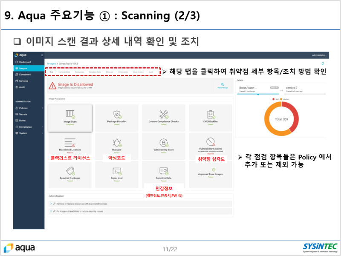341x256 pixels.
Task: Click the refresh icon above the Details panel
Action: coord(323,63)
